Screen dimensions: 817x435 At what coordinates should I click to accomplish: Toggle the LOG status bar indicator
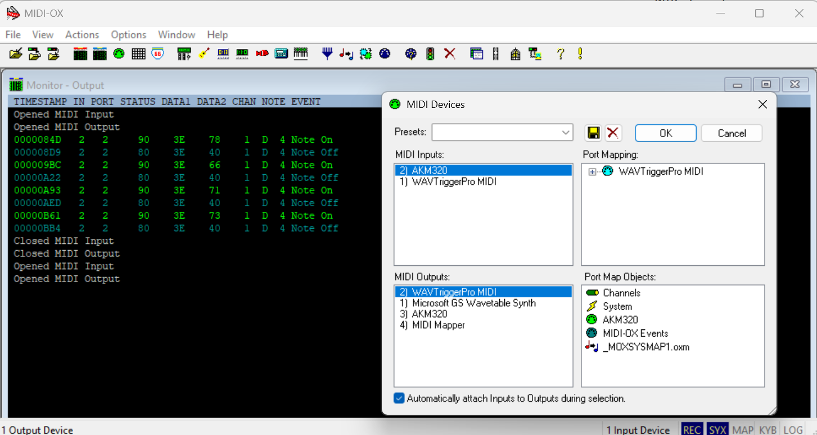click(793, 429)
